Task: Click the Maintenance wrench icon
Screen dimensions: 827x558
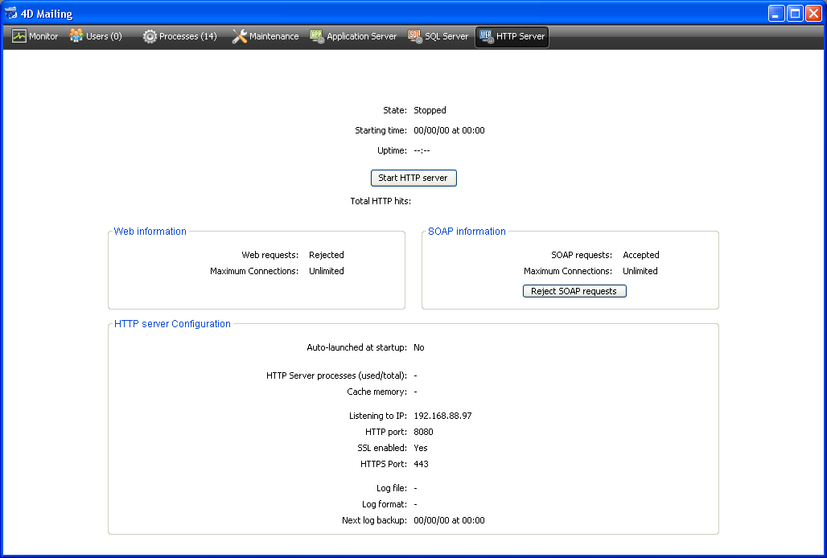Action: (x=240, y=36)
